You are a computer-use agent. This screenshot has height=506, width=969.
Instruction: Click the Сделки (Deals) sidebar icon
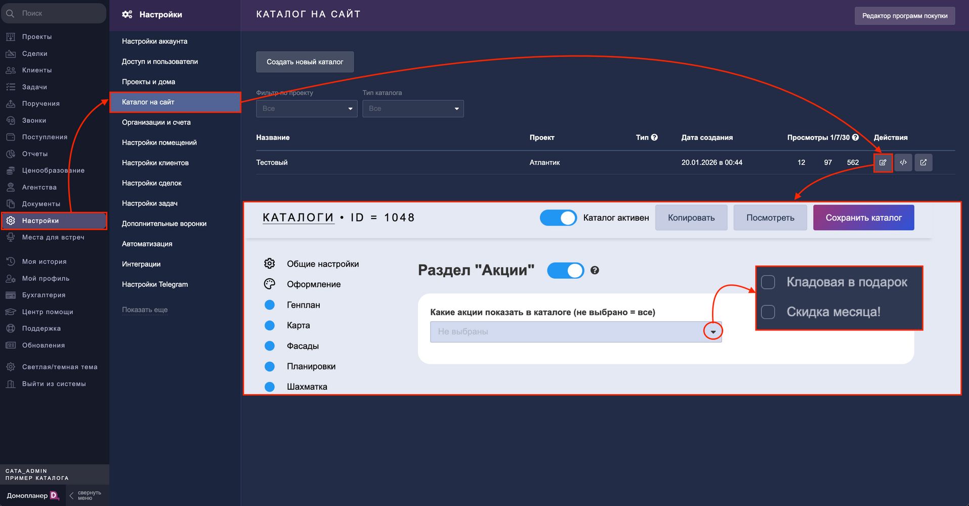11,53
